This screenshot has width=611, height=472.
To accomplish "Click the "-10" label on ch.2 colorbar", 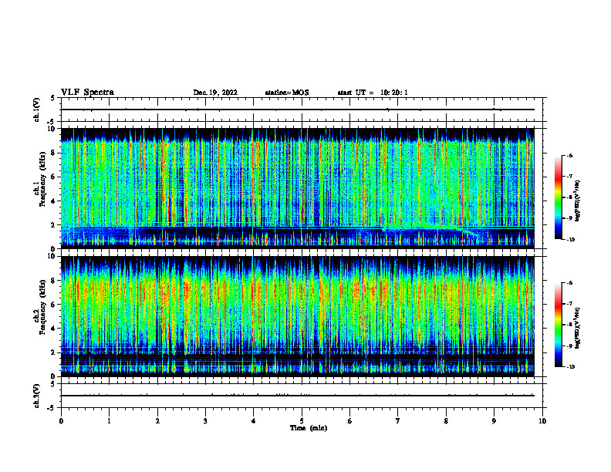I will [570, 367].
